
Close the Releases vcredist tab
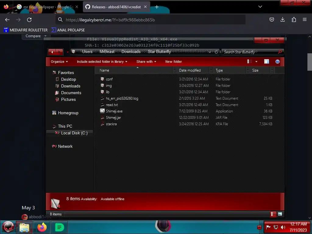[145, 7]
